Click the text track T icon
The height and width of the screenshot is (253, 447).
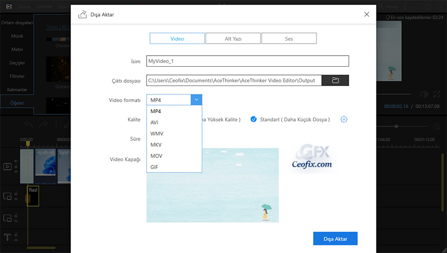pos(7,237)
